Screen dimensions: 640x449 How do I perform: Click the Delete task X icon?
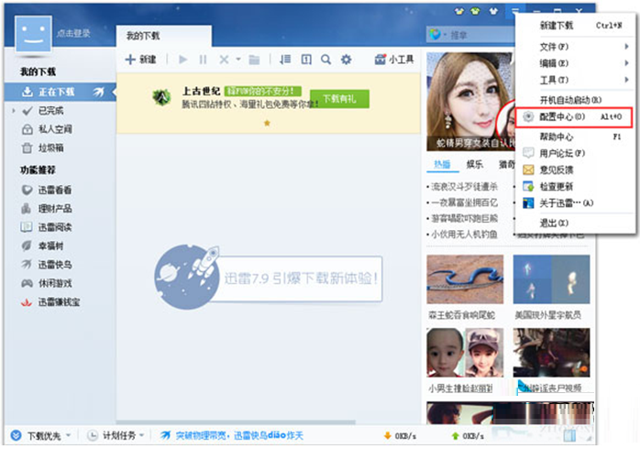(x=224, y=60)
